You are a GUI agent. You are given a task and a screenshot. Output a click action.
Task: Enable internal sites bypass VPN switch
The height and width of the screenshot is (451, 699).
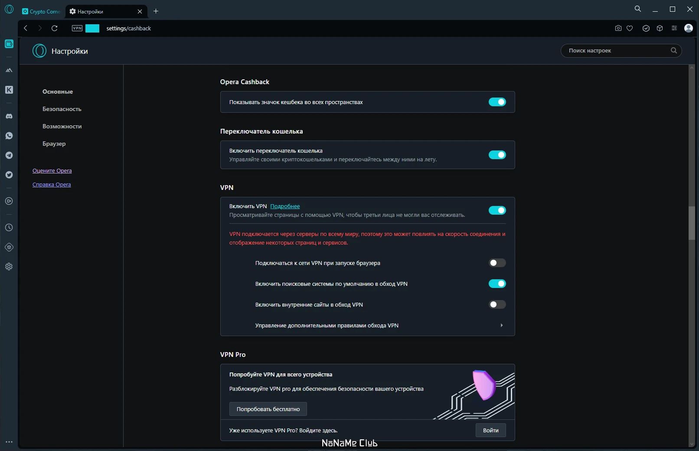497,304
